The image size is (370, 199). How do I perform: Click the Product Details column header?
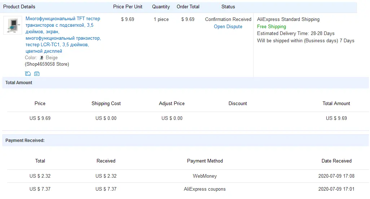click(19, 7)
